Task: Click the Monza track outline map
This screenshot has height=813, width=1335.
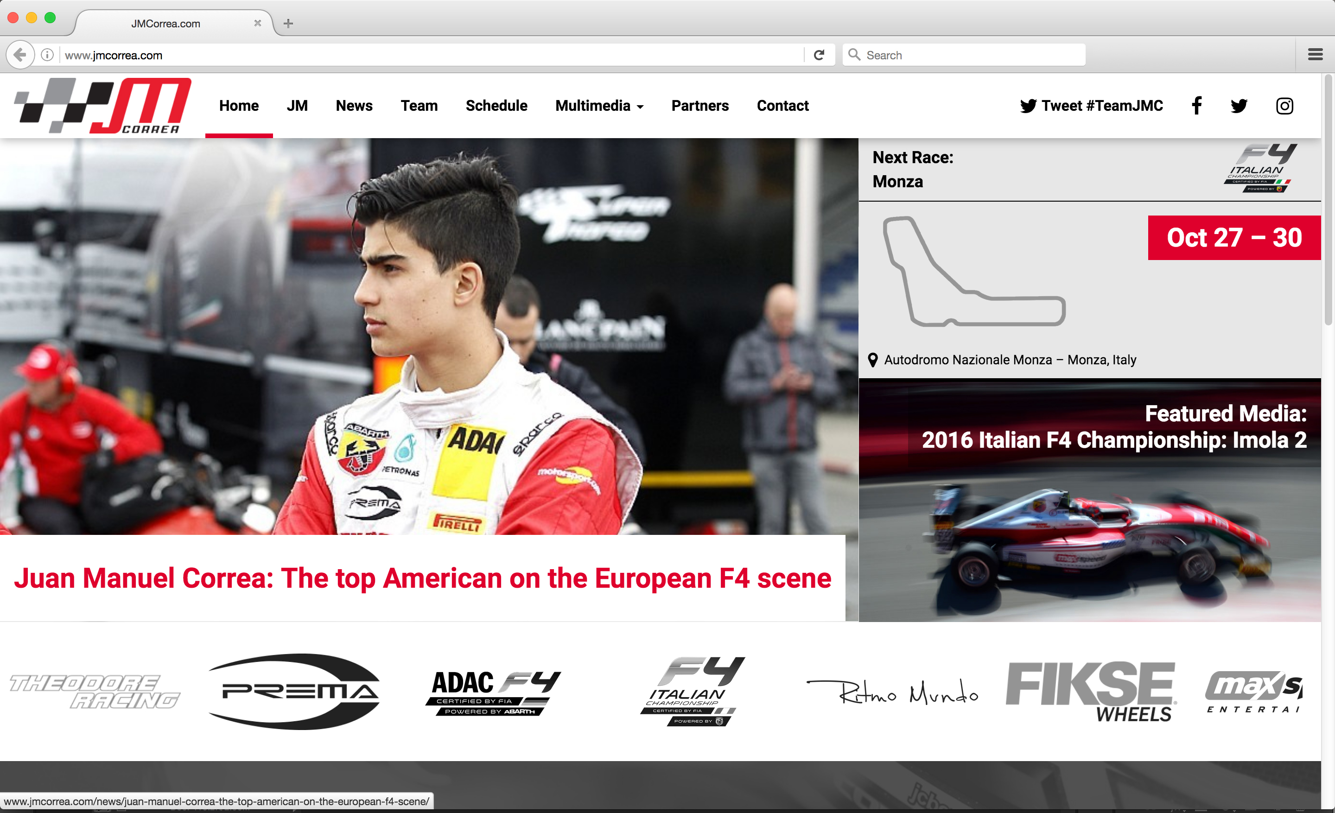Action: (973, 271)
